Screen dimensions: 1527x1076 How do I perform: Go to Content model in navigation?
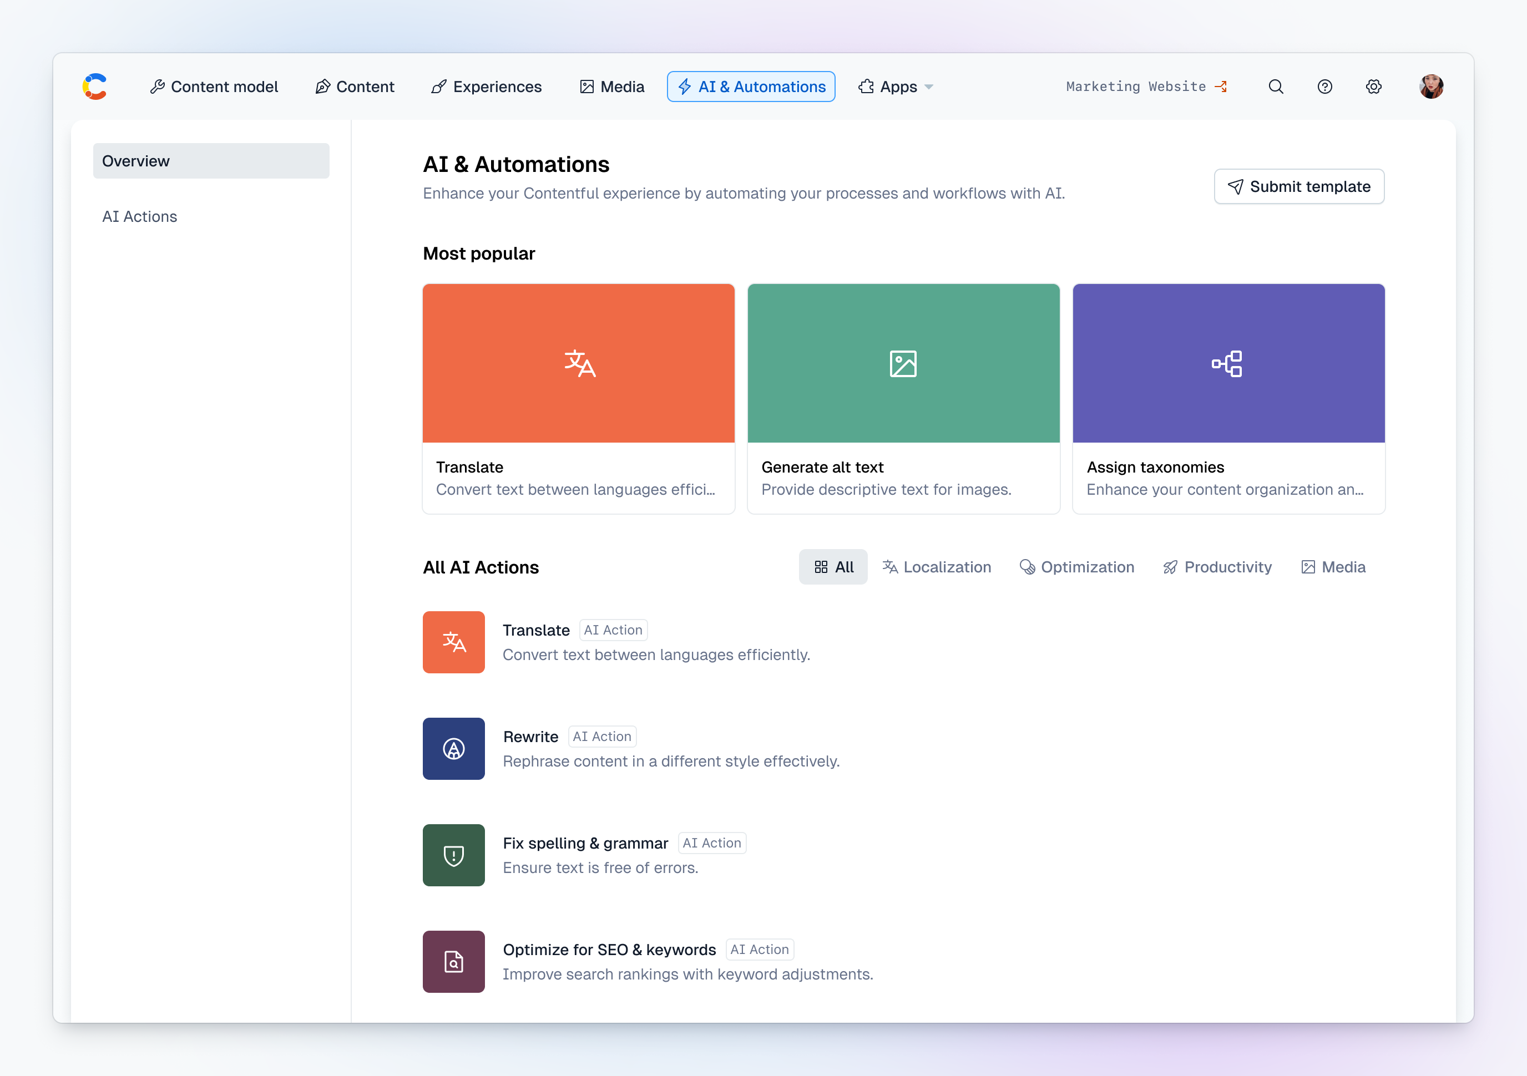point(214,87)
